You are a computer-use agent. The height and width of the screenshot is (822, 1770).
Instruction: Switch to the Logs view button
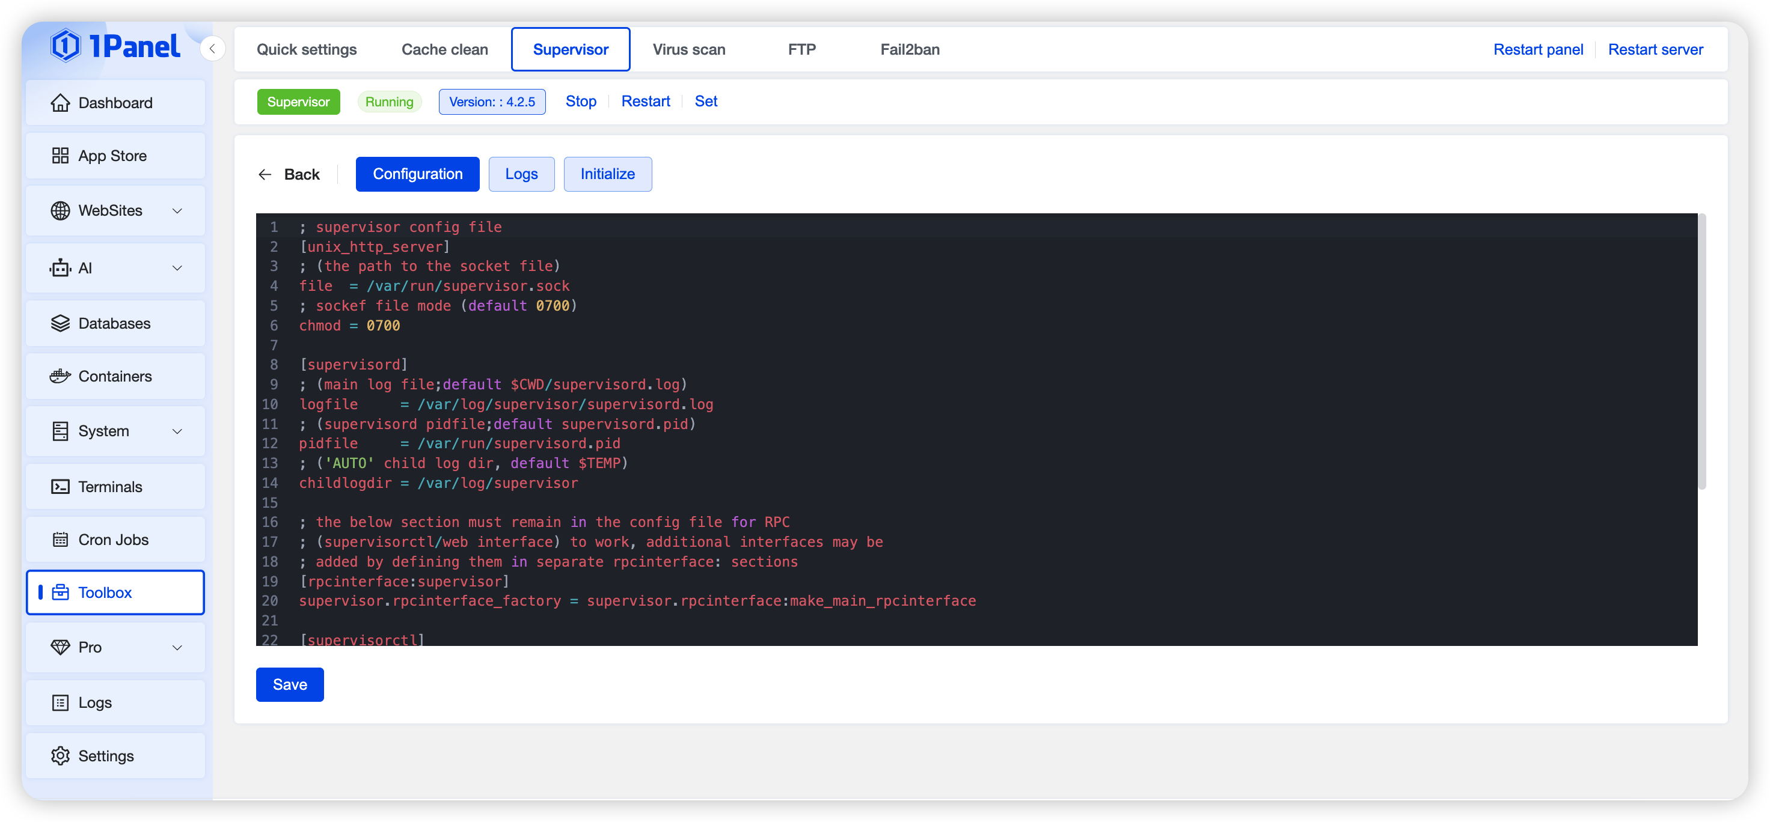point(521,174)
